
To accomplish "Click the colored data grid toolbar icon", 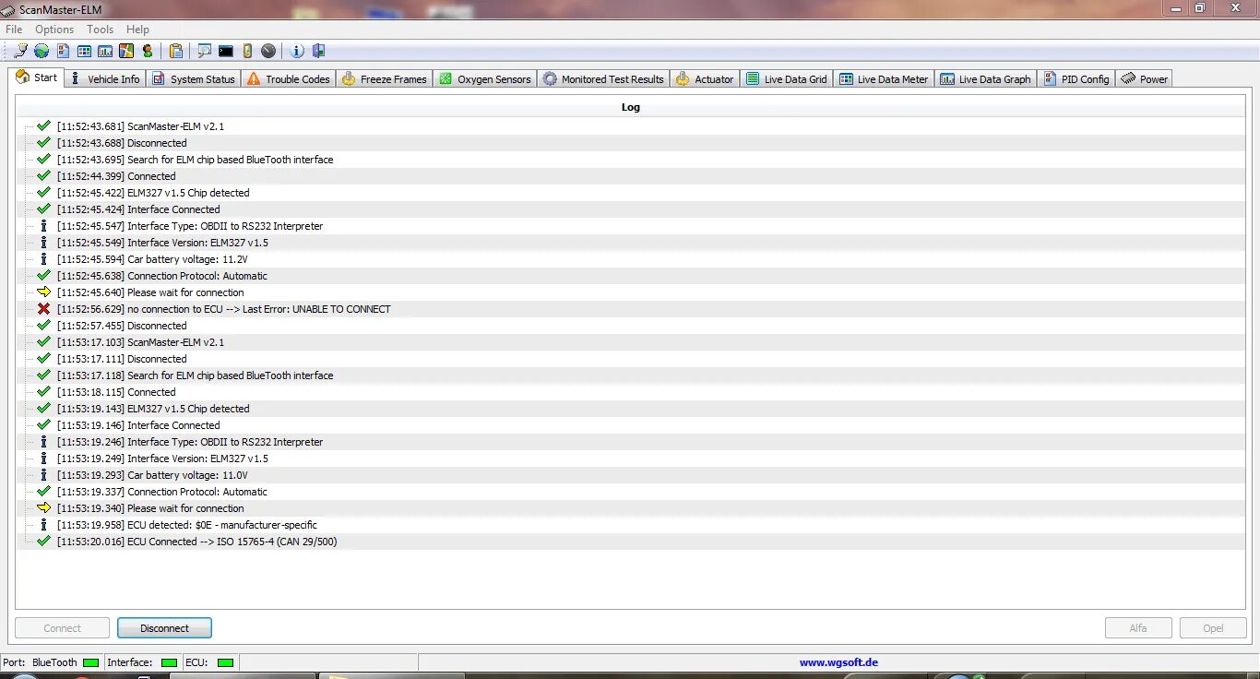I will (84, 51).
